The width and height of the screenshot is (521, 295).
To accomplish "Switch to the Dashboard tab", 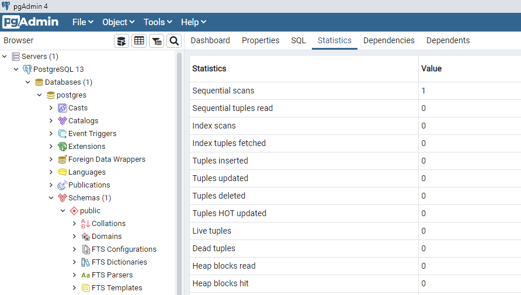I will coord(210,40).
